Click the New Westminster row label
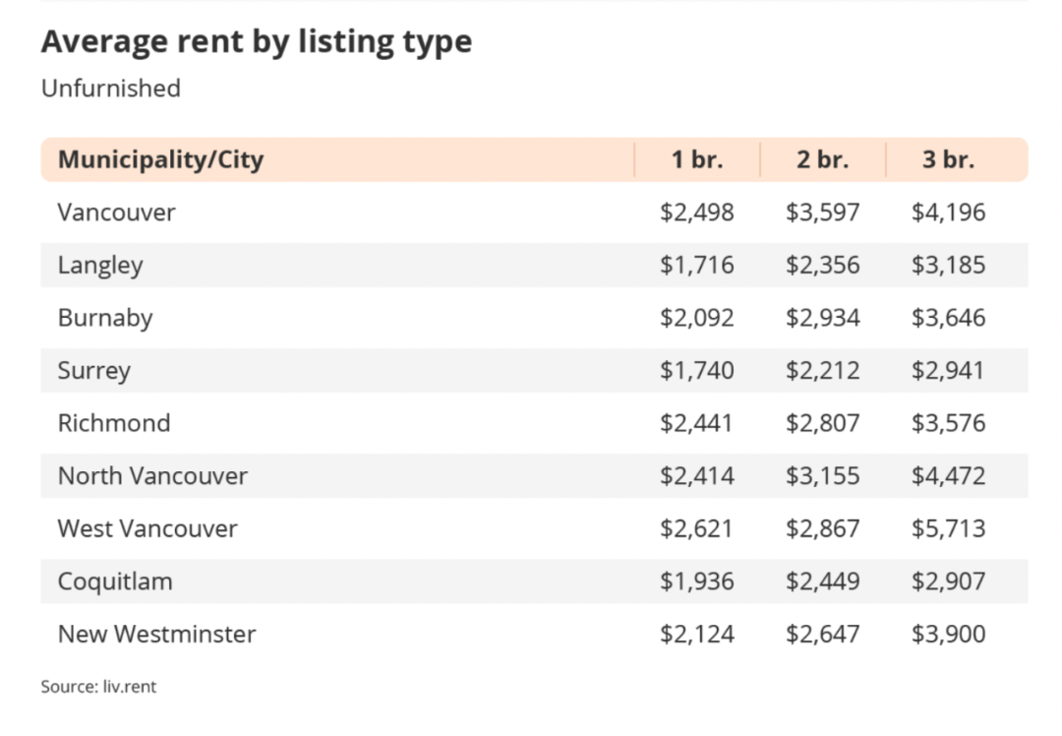This screenshot has width=1062, height=736. (157, 635)
